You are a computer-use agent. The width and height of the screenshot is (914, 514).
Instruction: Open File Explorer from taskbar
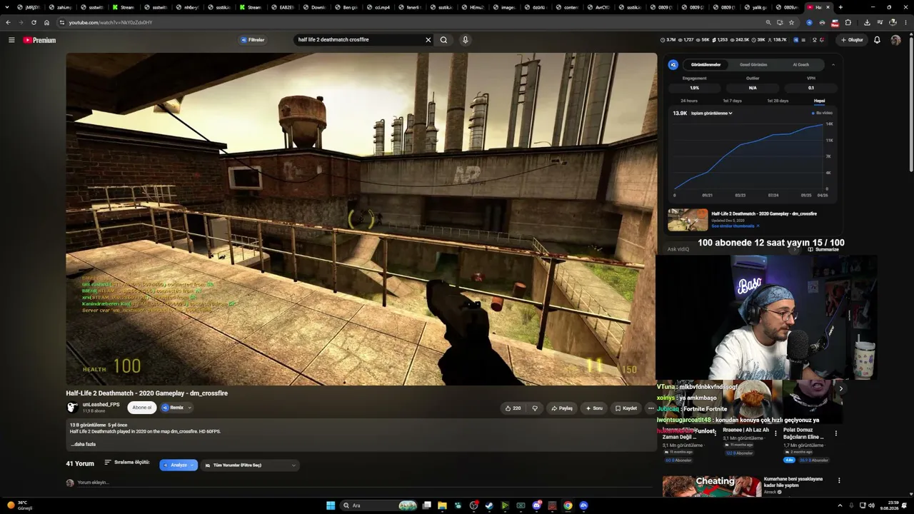coord(442,505)
